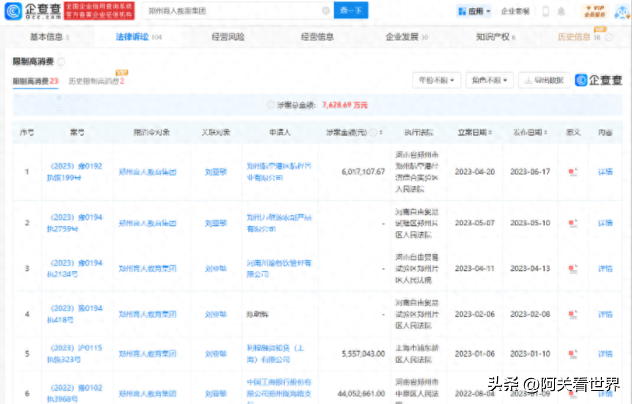Click the 企查查 watermark logo beside the filters
632x404 pixels.
click(x=598, y=80)
